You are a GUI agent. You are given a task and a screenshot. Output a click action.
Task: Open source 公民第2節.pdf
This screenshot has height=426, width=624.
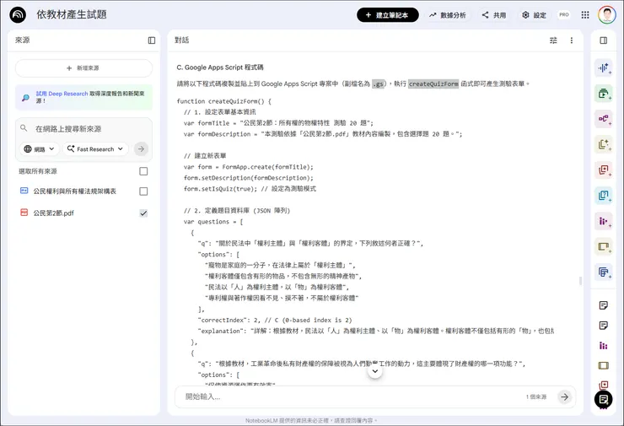click(53, 213)
